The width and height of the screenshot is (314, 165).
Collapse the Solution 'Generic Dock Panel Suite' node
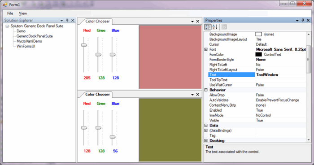(x=7, y=26)
